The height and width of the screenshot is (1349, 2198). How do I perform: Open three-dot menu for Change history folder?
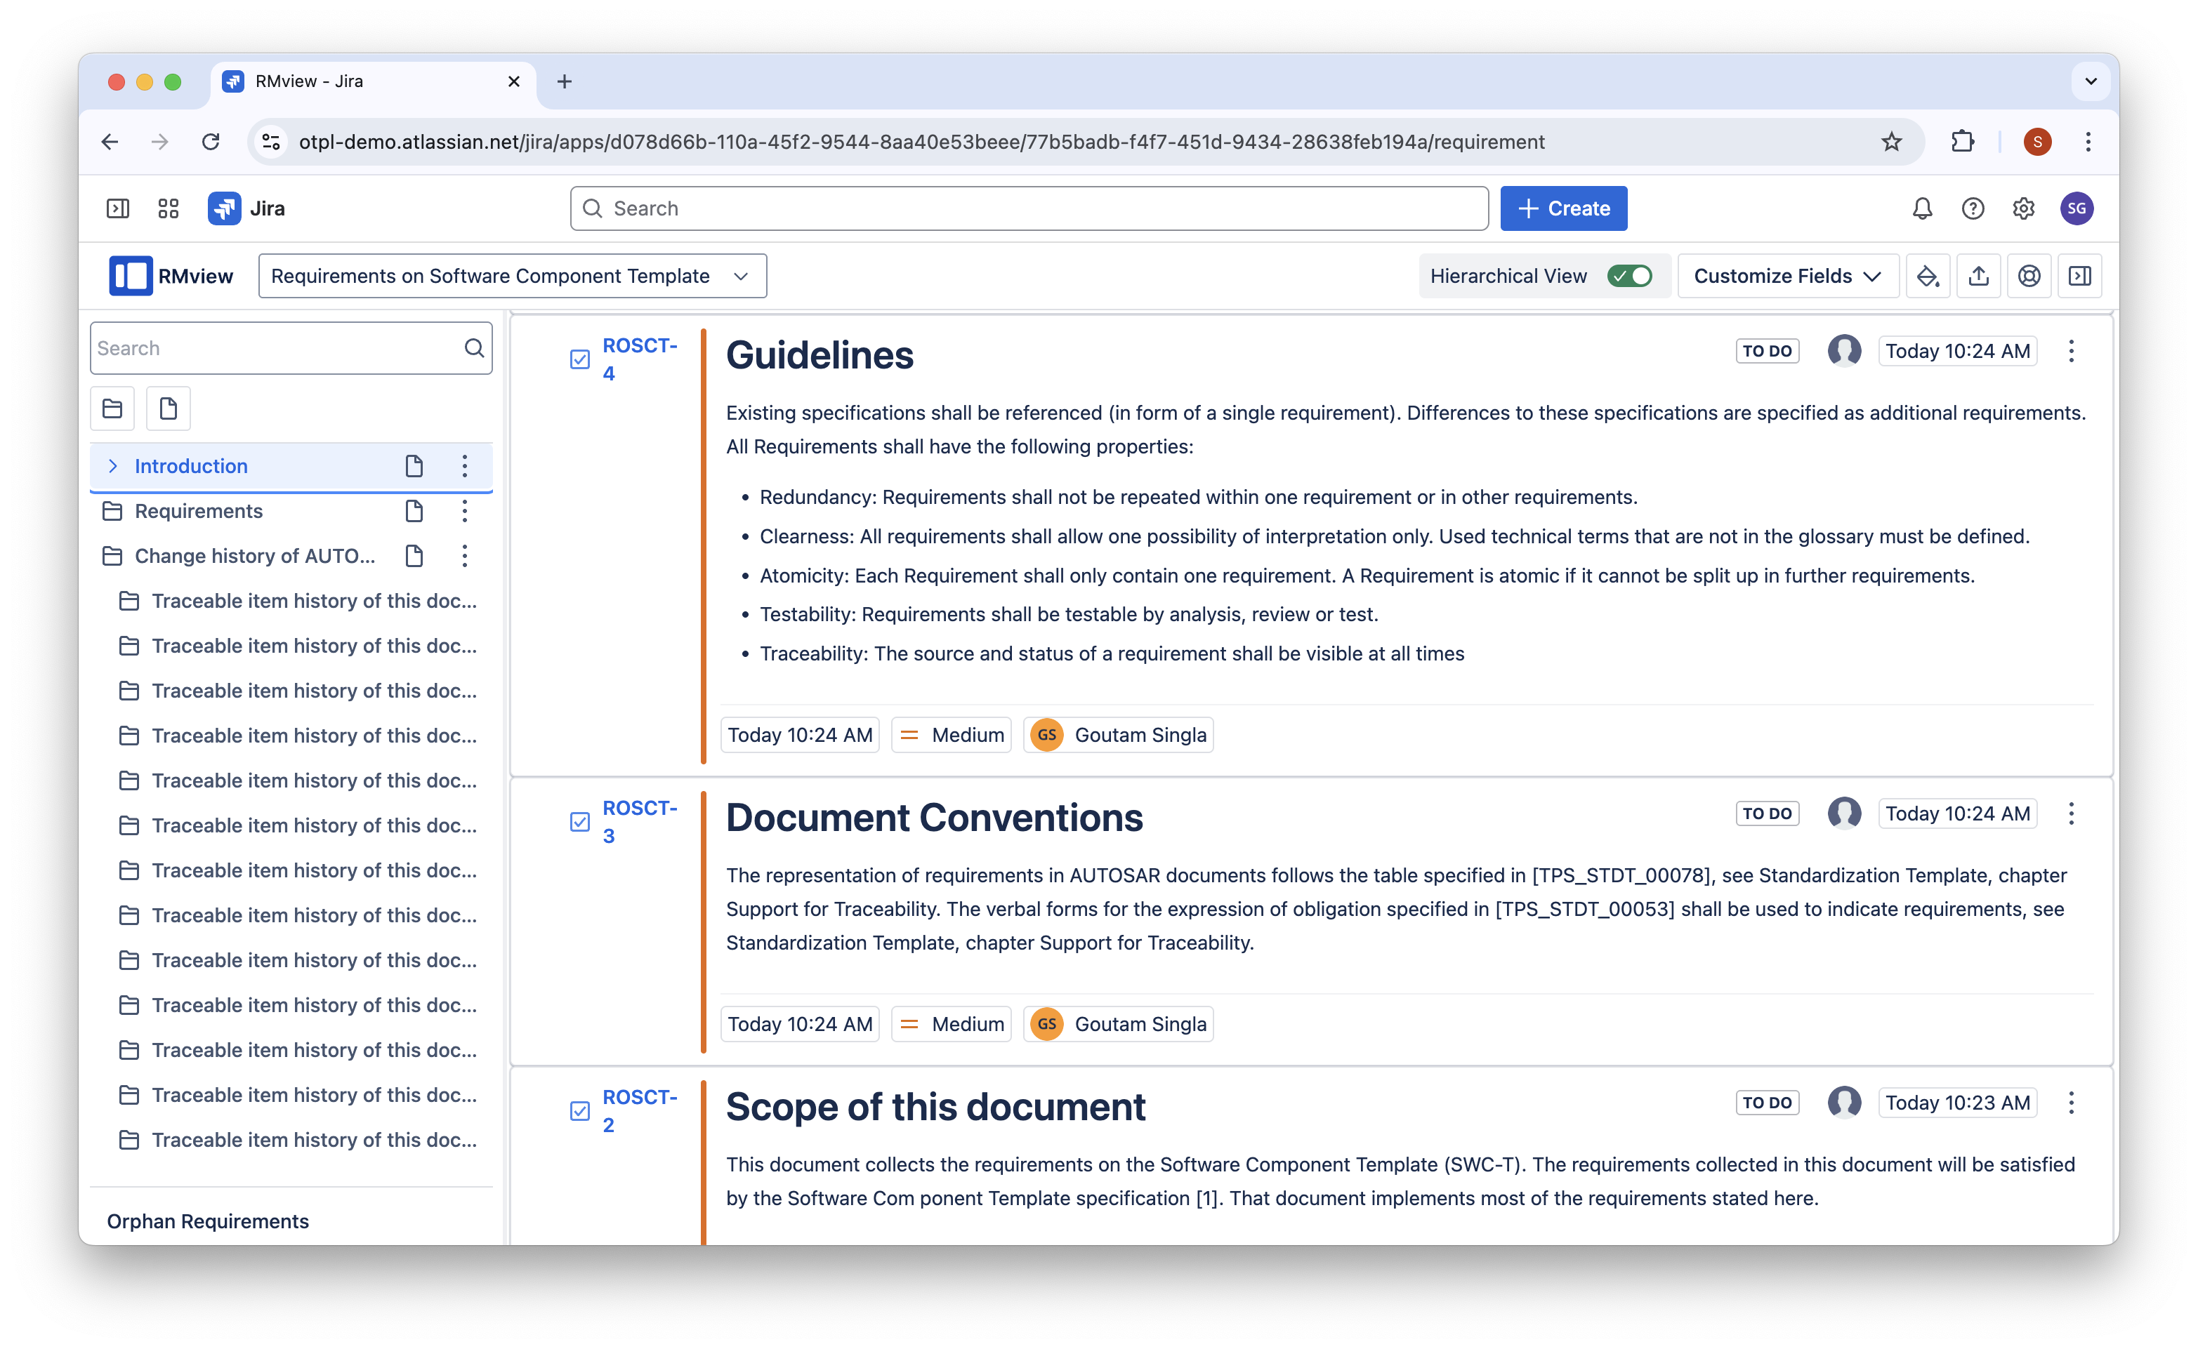464,556
